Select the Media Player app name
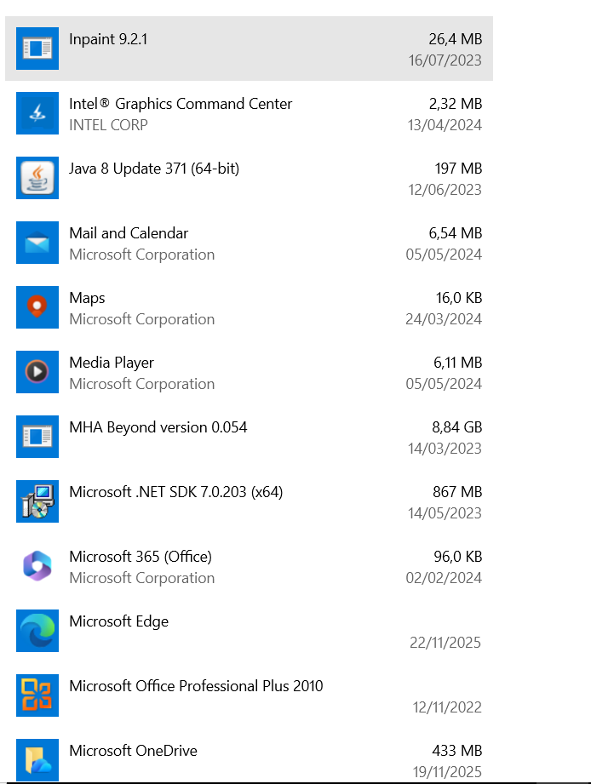Image resolution: width=591 pixels, height=784 pixels. [x=112, y=363]
